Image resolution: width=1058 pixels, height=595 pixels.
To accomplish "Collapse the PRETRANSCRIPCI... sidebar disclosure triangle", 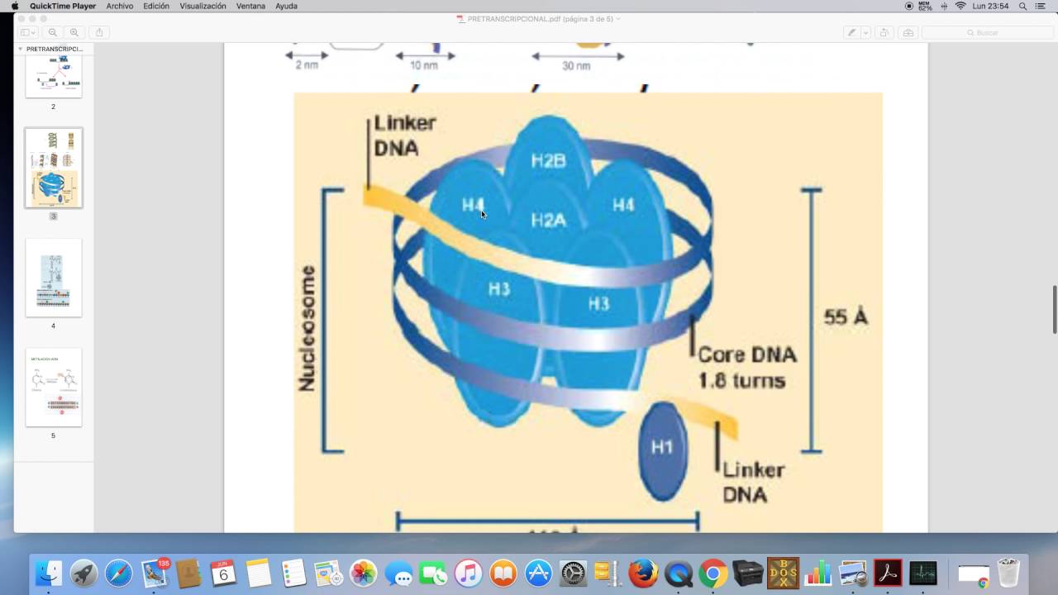I will 21,49.
